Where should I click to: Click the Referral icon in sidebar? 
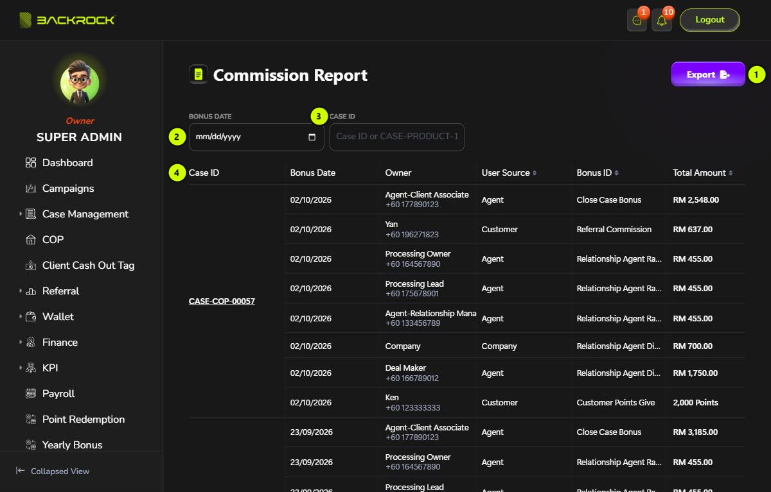click(31, 291)
